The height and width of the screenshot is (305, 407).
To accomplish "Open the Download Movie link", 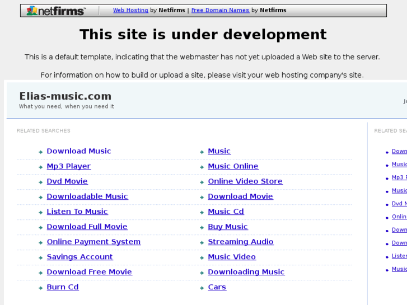I will [x=240, y=196].
